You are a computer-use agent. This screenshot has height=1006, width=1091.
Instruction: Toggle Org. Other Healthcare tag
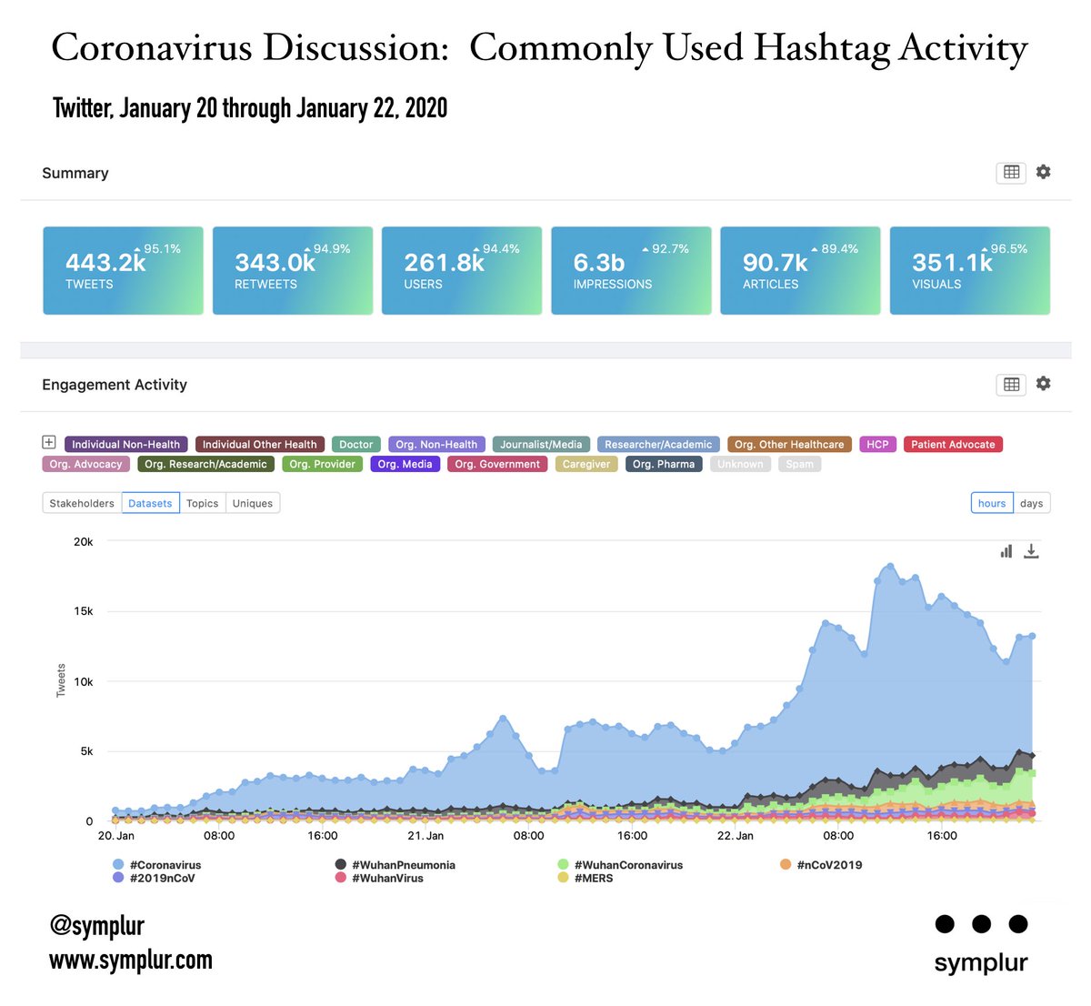(789, 445)
